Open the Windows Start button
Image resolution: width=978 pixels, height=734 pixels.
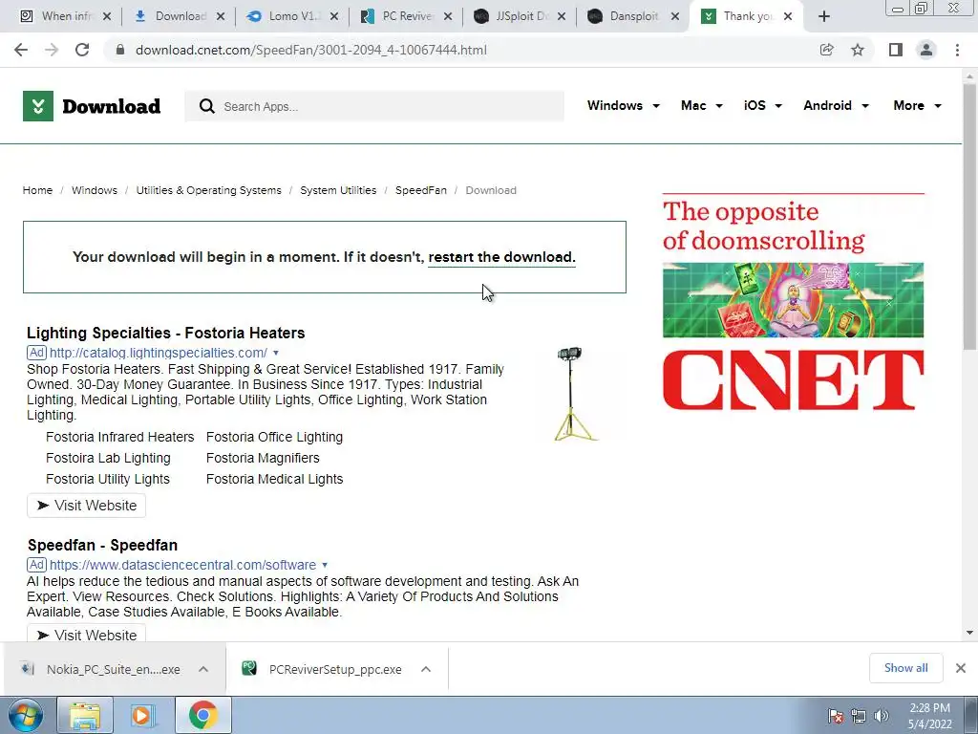tap(25, 715)
